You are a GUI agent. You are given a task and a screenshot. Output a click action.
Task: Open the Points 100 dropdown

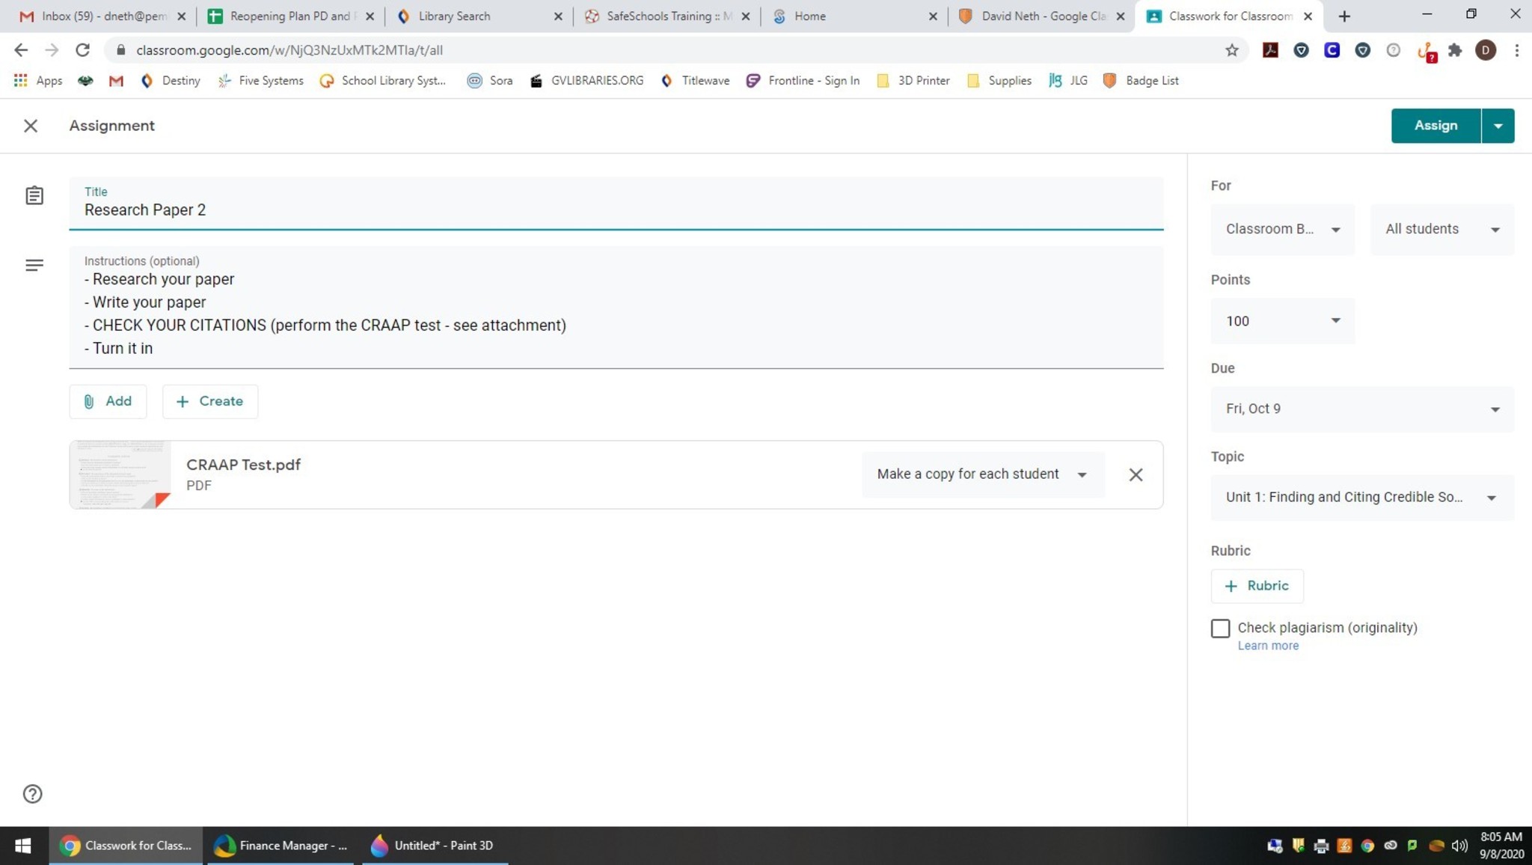(1281, 321)
